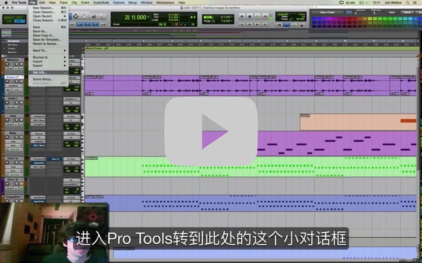Enable Shuffle edit mode

tap(9, 17)
